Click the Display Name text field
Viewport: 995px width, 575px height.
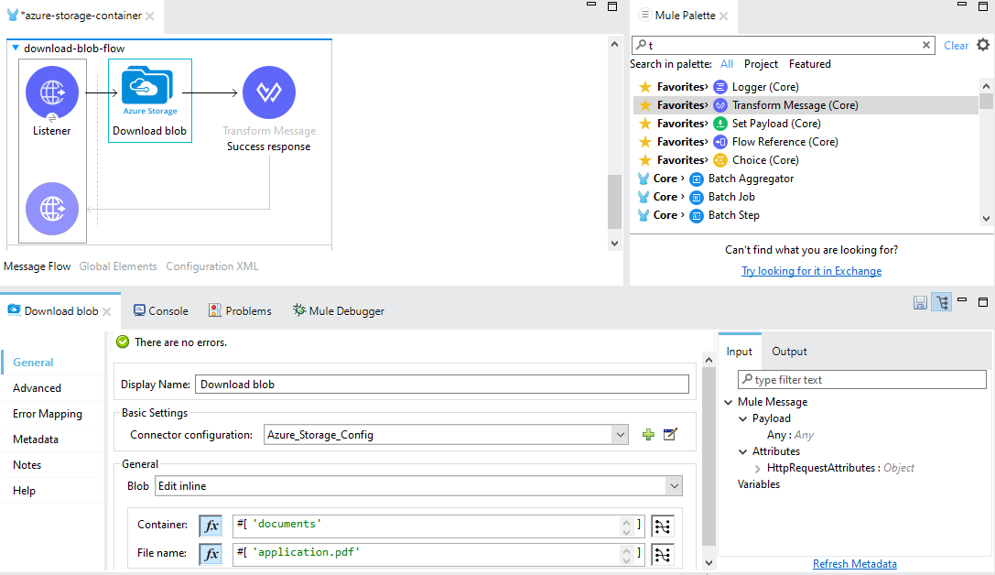point(442,385)
